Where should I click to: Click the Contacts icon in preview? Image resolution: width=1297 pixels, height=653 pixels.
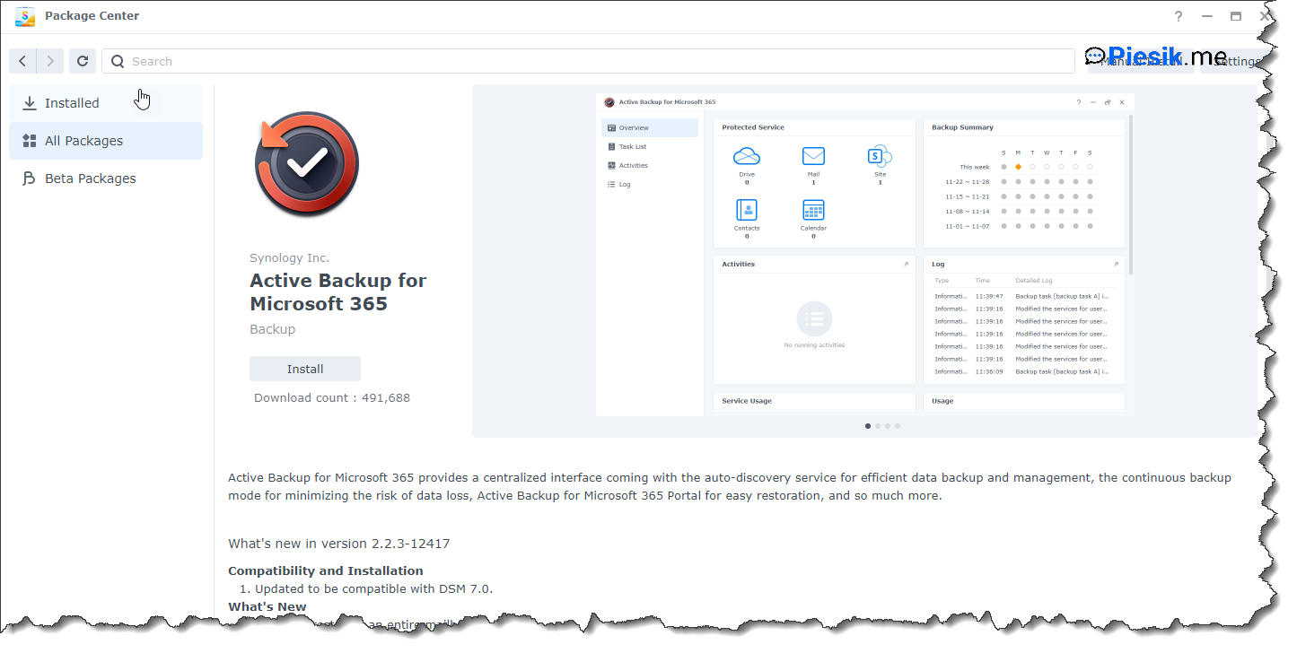pos(747,210)
